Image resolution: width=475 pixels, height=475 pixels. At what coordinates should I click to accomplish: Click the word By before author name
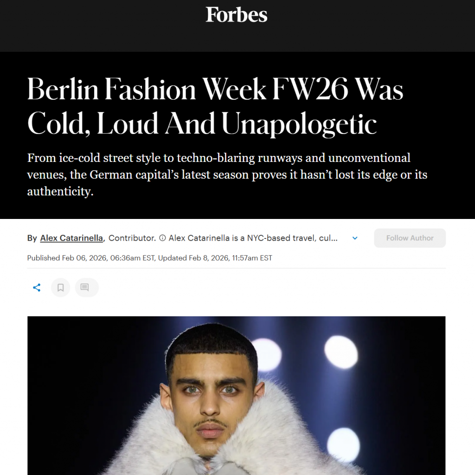click(x=32, y=238)
